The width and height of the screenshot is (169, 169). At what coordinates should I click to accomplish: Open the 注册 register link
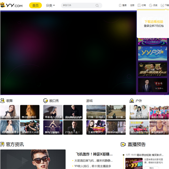pos(132,5)
